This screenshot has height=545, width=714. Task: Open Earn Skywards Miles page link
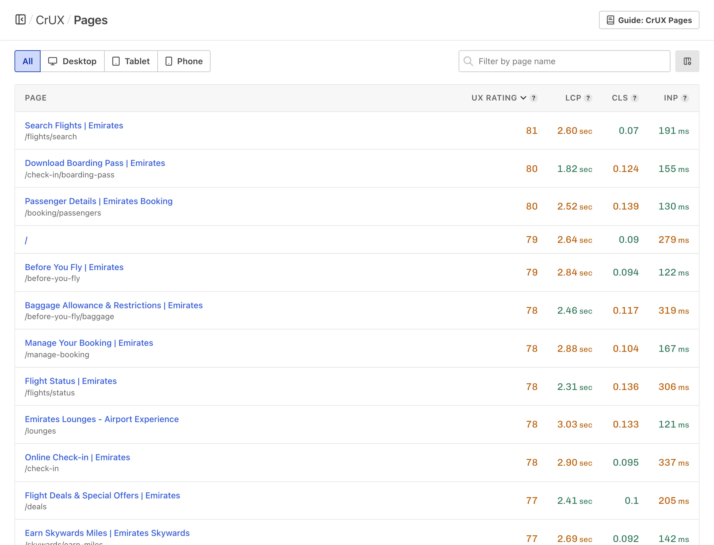[x=107, y=533]
